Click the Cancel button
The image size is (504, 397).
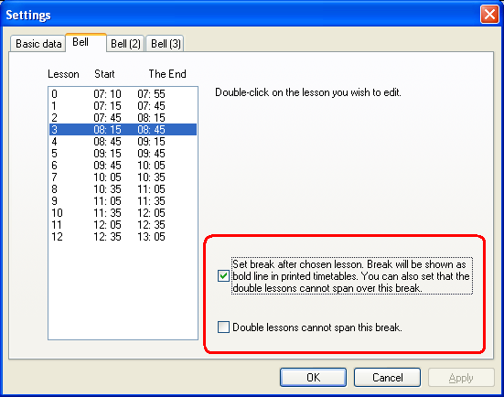(387, 378)
